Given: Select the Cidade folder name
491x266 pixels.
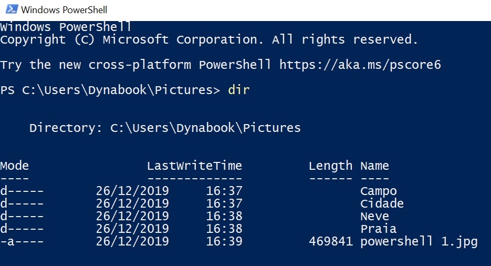Looking at the screenshot, I should tap(382, 203).
